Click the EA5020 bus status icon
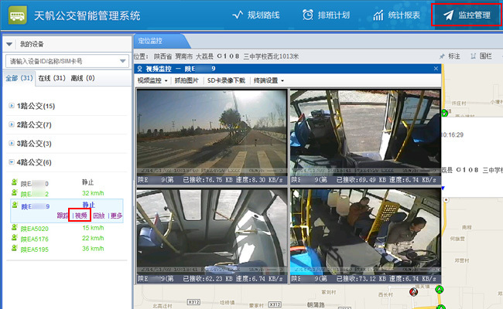Screen dimensions: 503x309 (x=14, y=228)
